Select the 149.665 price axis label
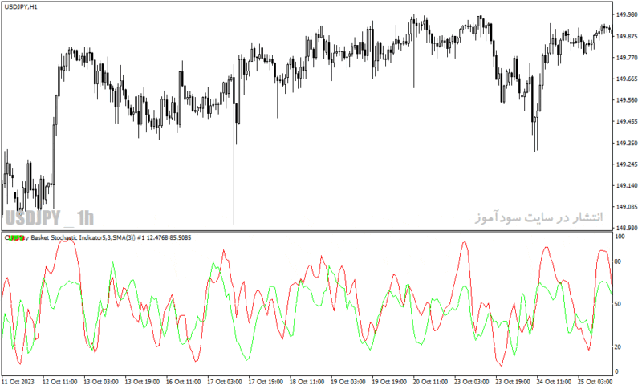Viewport: 642px width, 389px height. pos(627,79)
